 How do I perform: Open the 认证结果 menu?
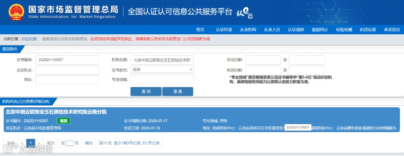[x=224, y=30]
